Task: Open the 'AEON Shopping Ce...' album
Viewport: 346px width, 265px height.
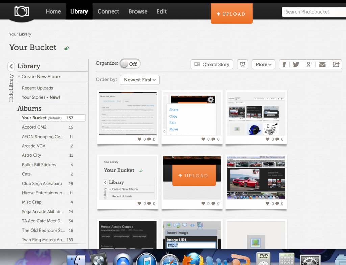Action: (47, 137)
